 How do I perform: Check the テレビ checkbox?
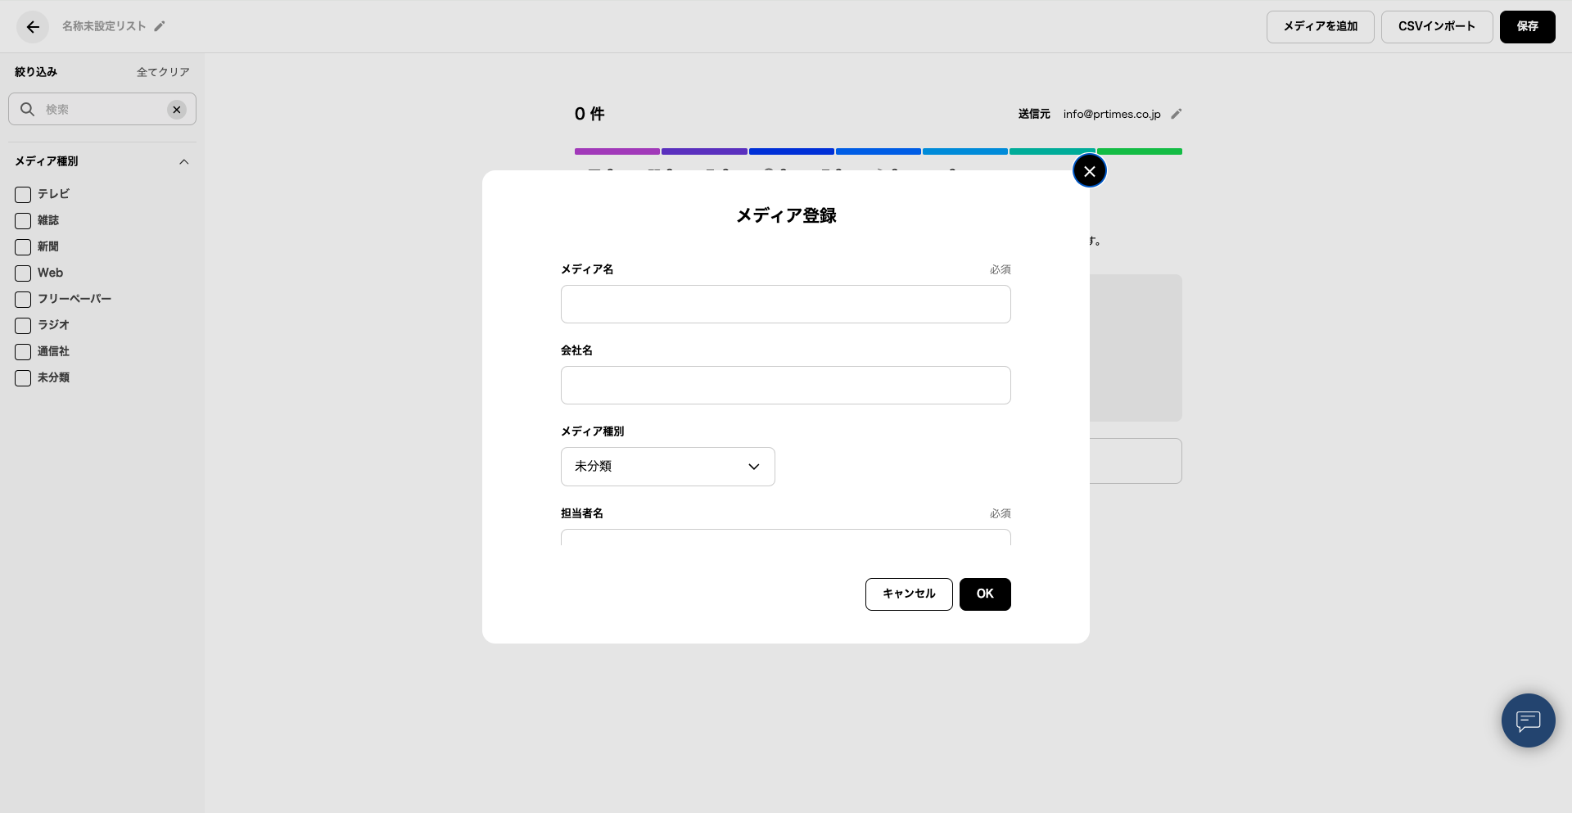click(x=23, y=195)
